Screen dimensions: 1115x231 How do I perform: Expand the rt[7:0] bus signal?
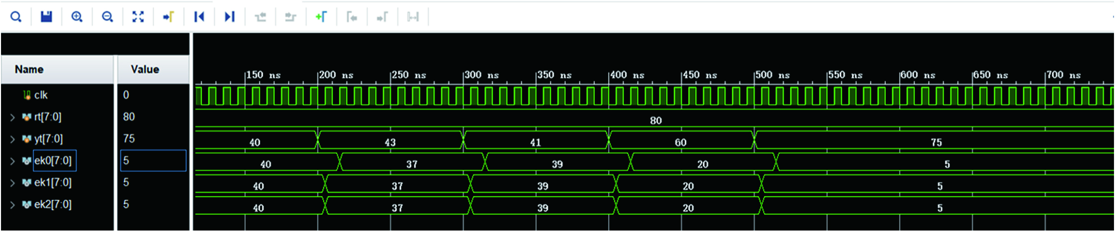12,117
